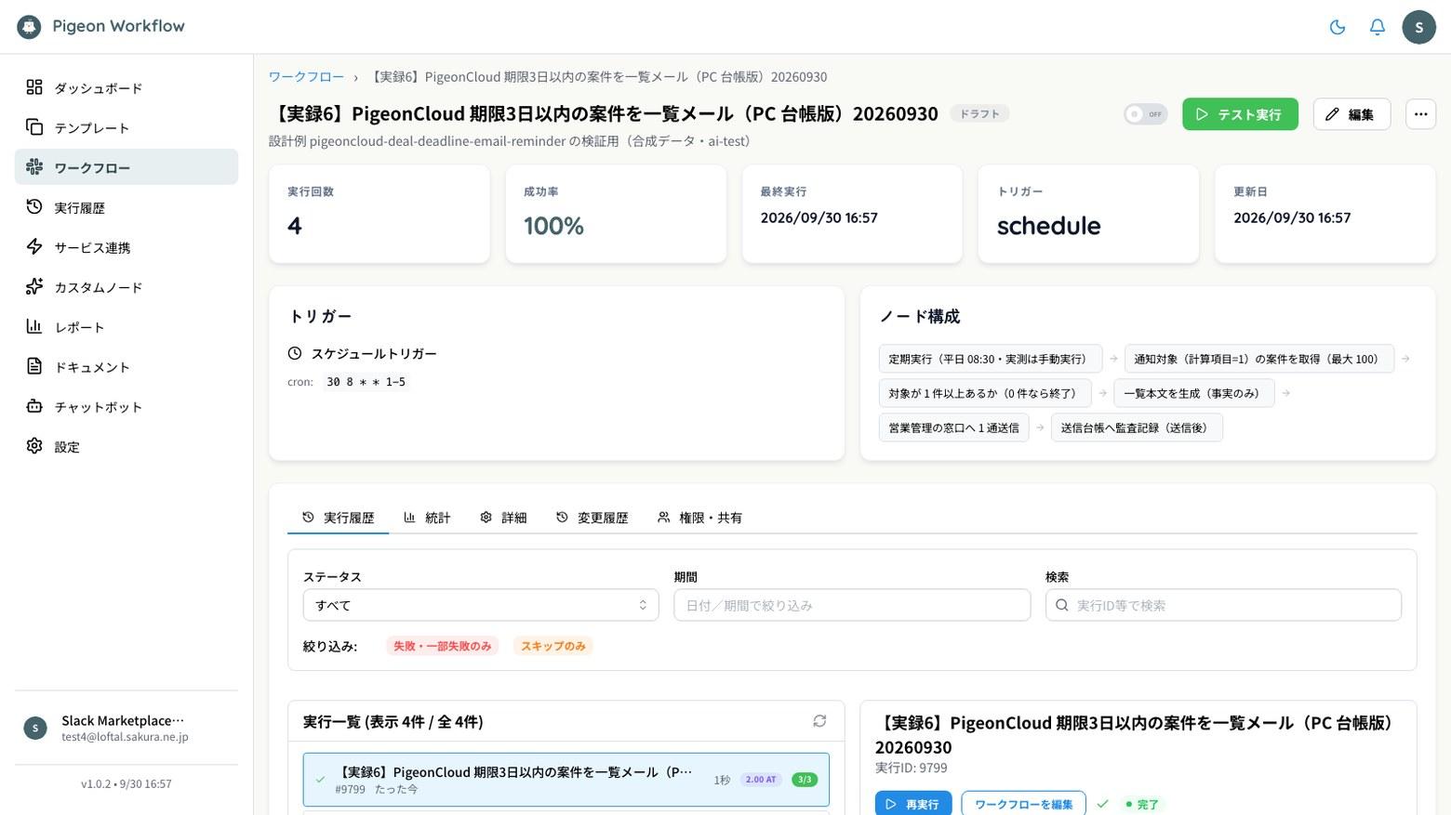Click node 通知対象の案件を取得(最大 100)
The image size is (1451, 815).
1259,359
